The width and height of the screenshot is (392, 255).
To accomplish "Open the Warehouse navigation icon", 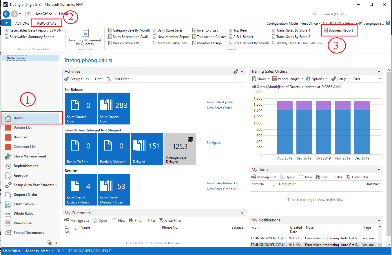I will (8, 223).
